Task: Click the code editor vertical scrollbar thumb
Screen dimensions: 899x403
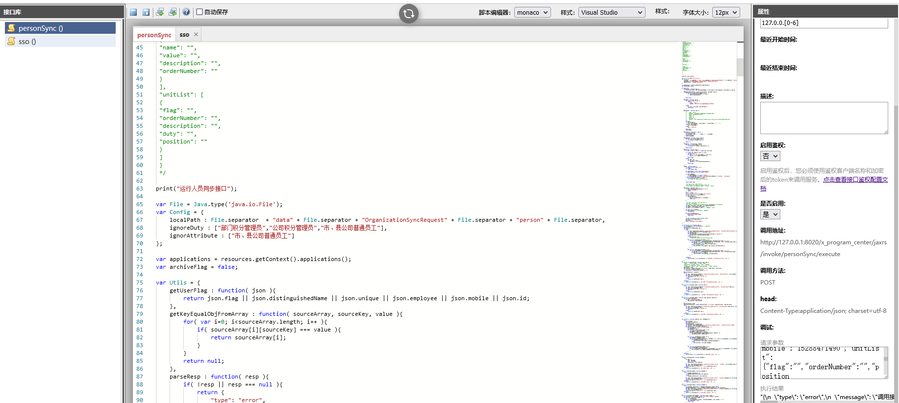Action: pos(740,67)
